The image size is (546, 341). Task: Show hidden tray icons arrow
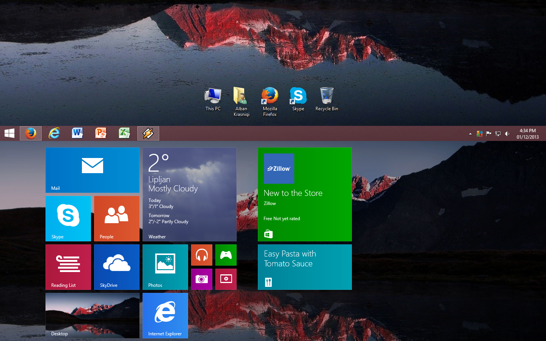pos(470,134)
